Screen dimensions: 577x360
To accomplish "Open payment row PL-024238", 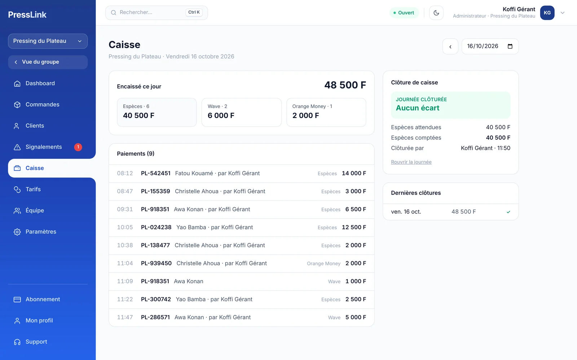I will point(241,228).
